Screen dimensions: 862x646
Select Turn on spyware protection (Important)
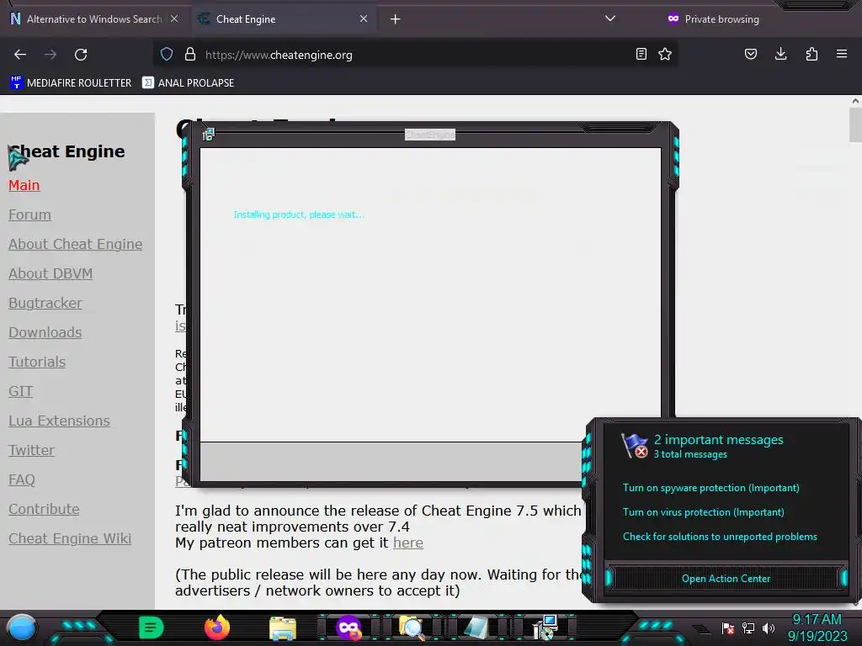point(710,488)
